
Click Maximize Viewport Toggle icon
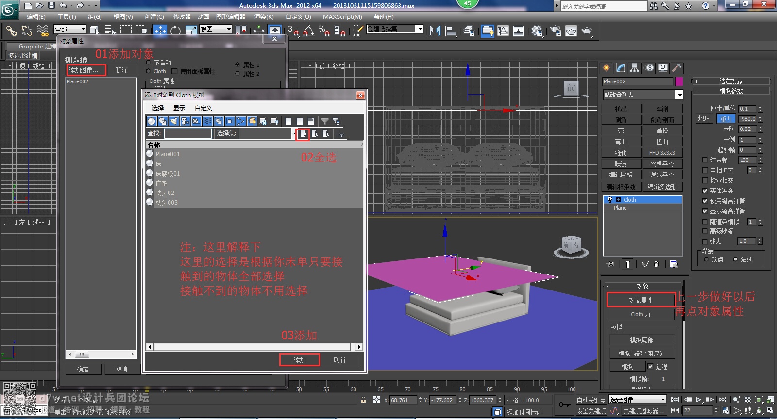[x=770, y=410]
